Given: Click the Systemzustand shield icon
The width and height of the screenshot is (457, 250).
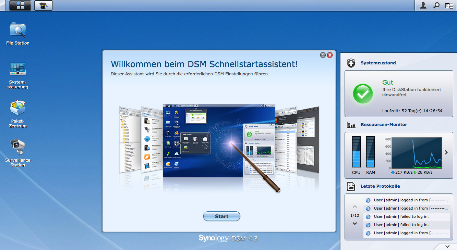Looking at the screenshot, I should [351, 63].
